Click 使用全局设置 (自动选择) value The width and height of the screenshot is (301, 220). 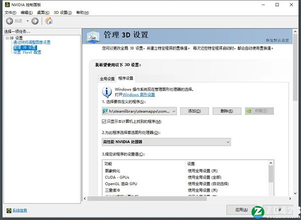tap(208, 184)
